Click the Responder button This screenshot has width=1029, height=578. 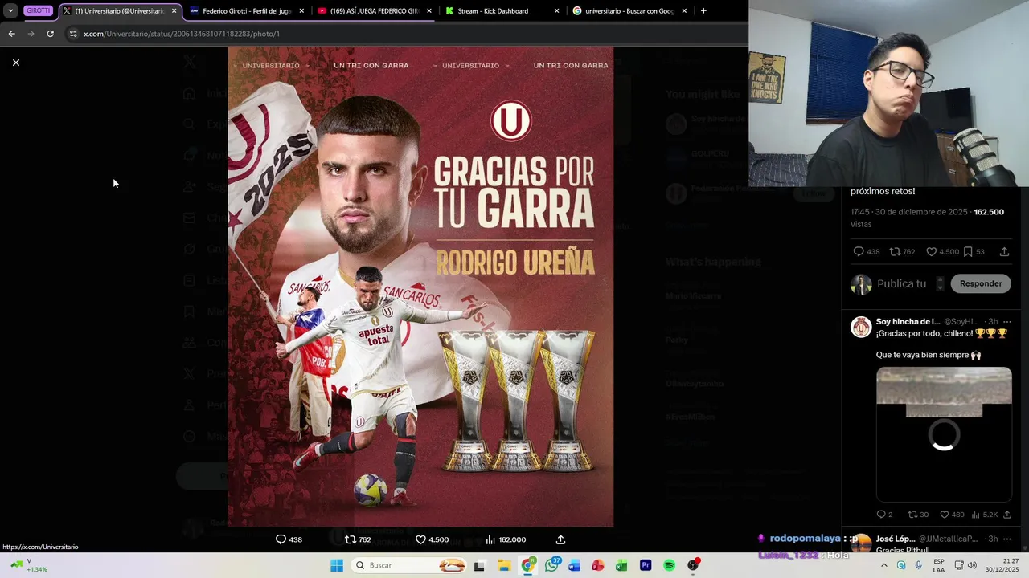click(981, 283)
